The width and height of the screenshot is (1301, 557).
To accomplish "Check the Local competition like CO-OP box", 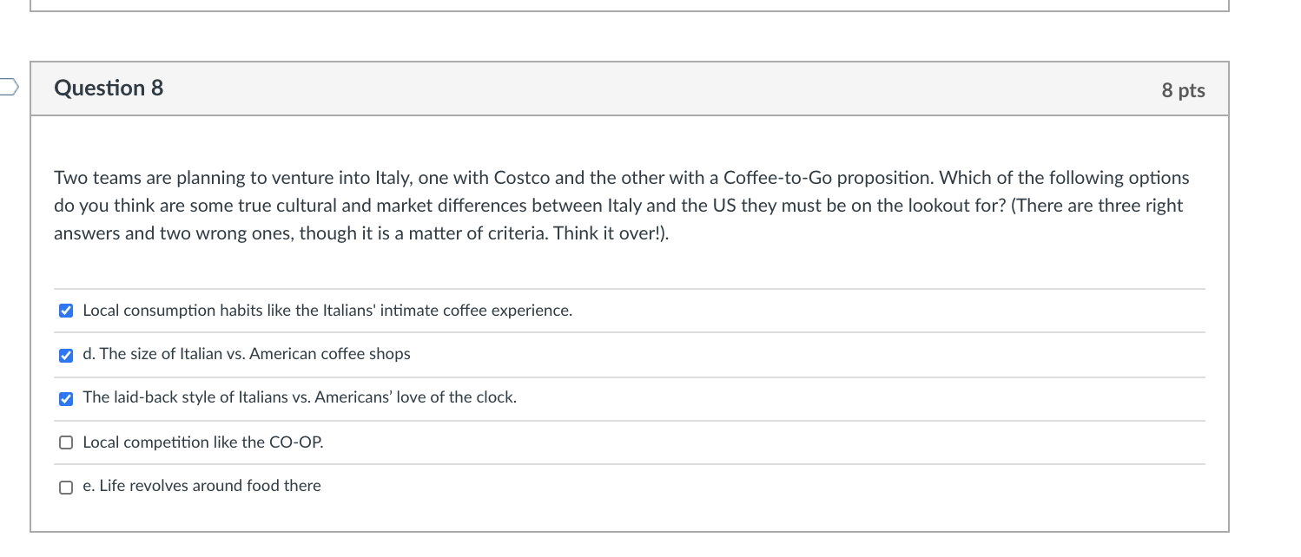I will click(66, 442).
